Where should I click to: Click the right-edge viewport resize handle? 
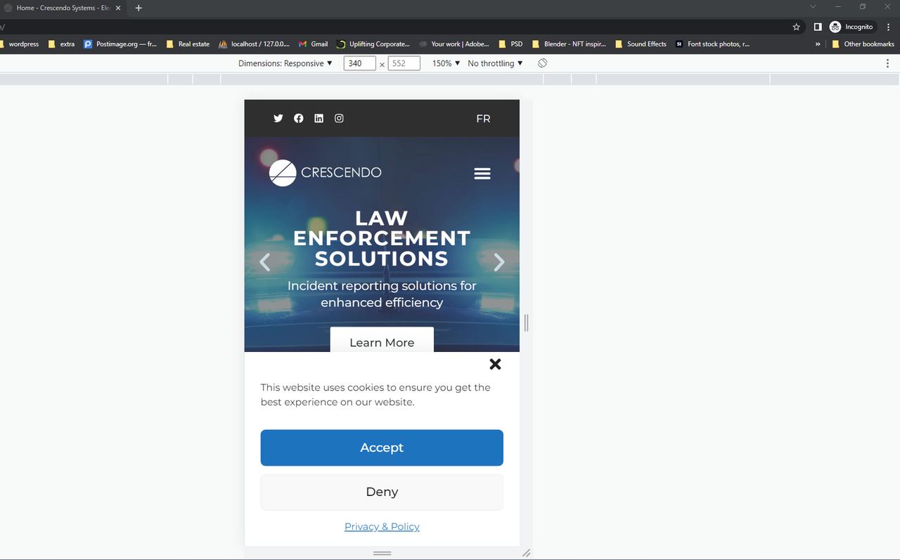pyautogui.click(x=526, y=323)
